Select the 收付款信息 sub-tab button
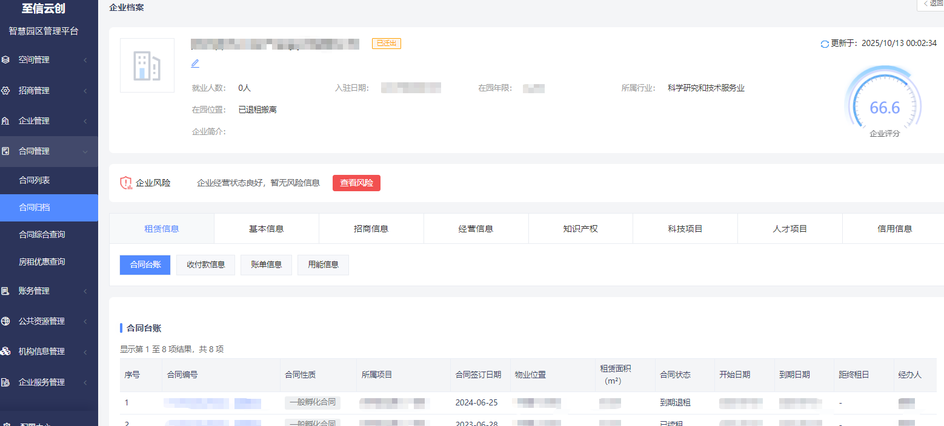 205,265
